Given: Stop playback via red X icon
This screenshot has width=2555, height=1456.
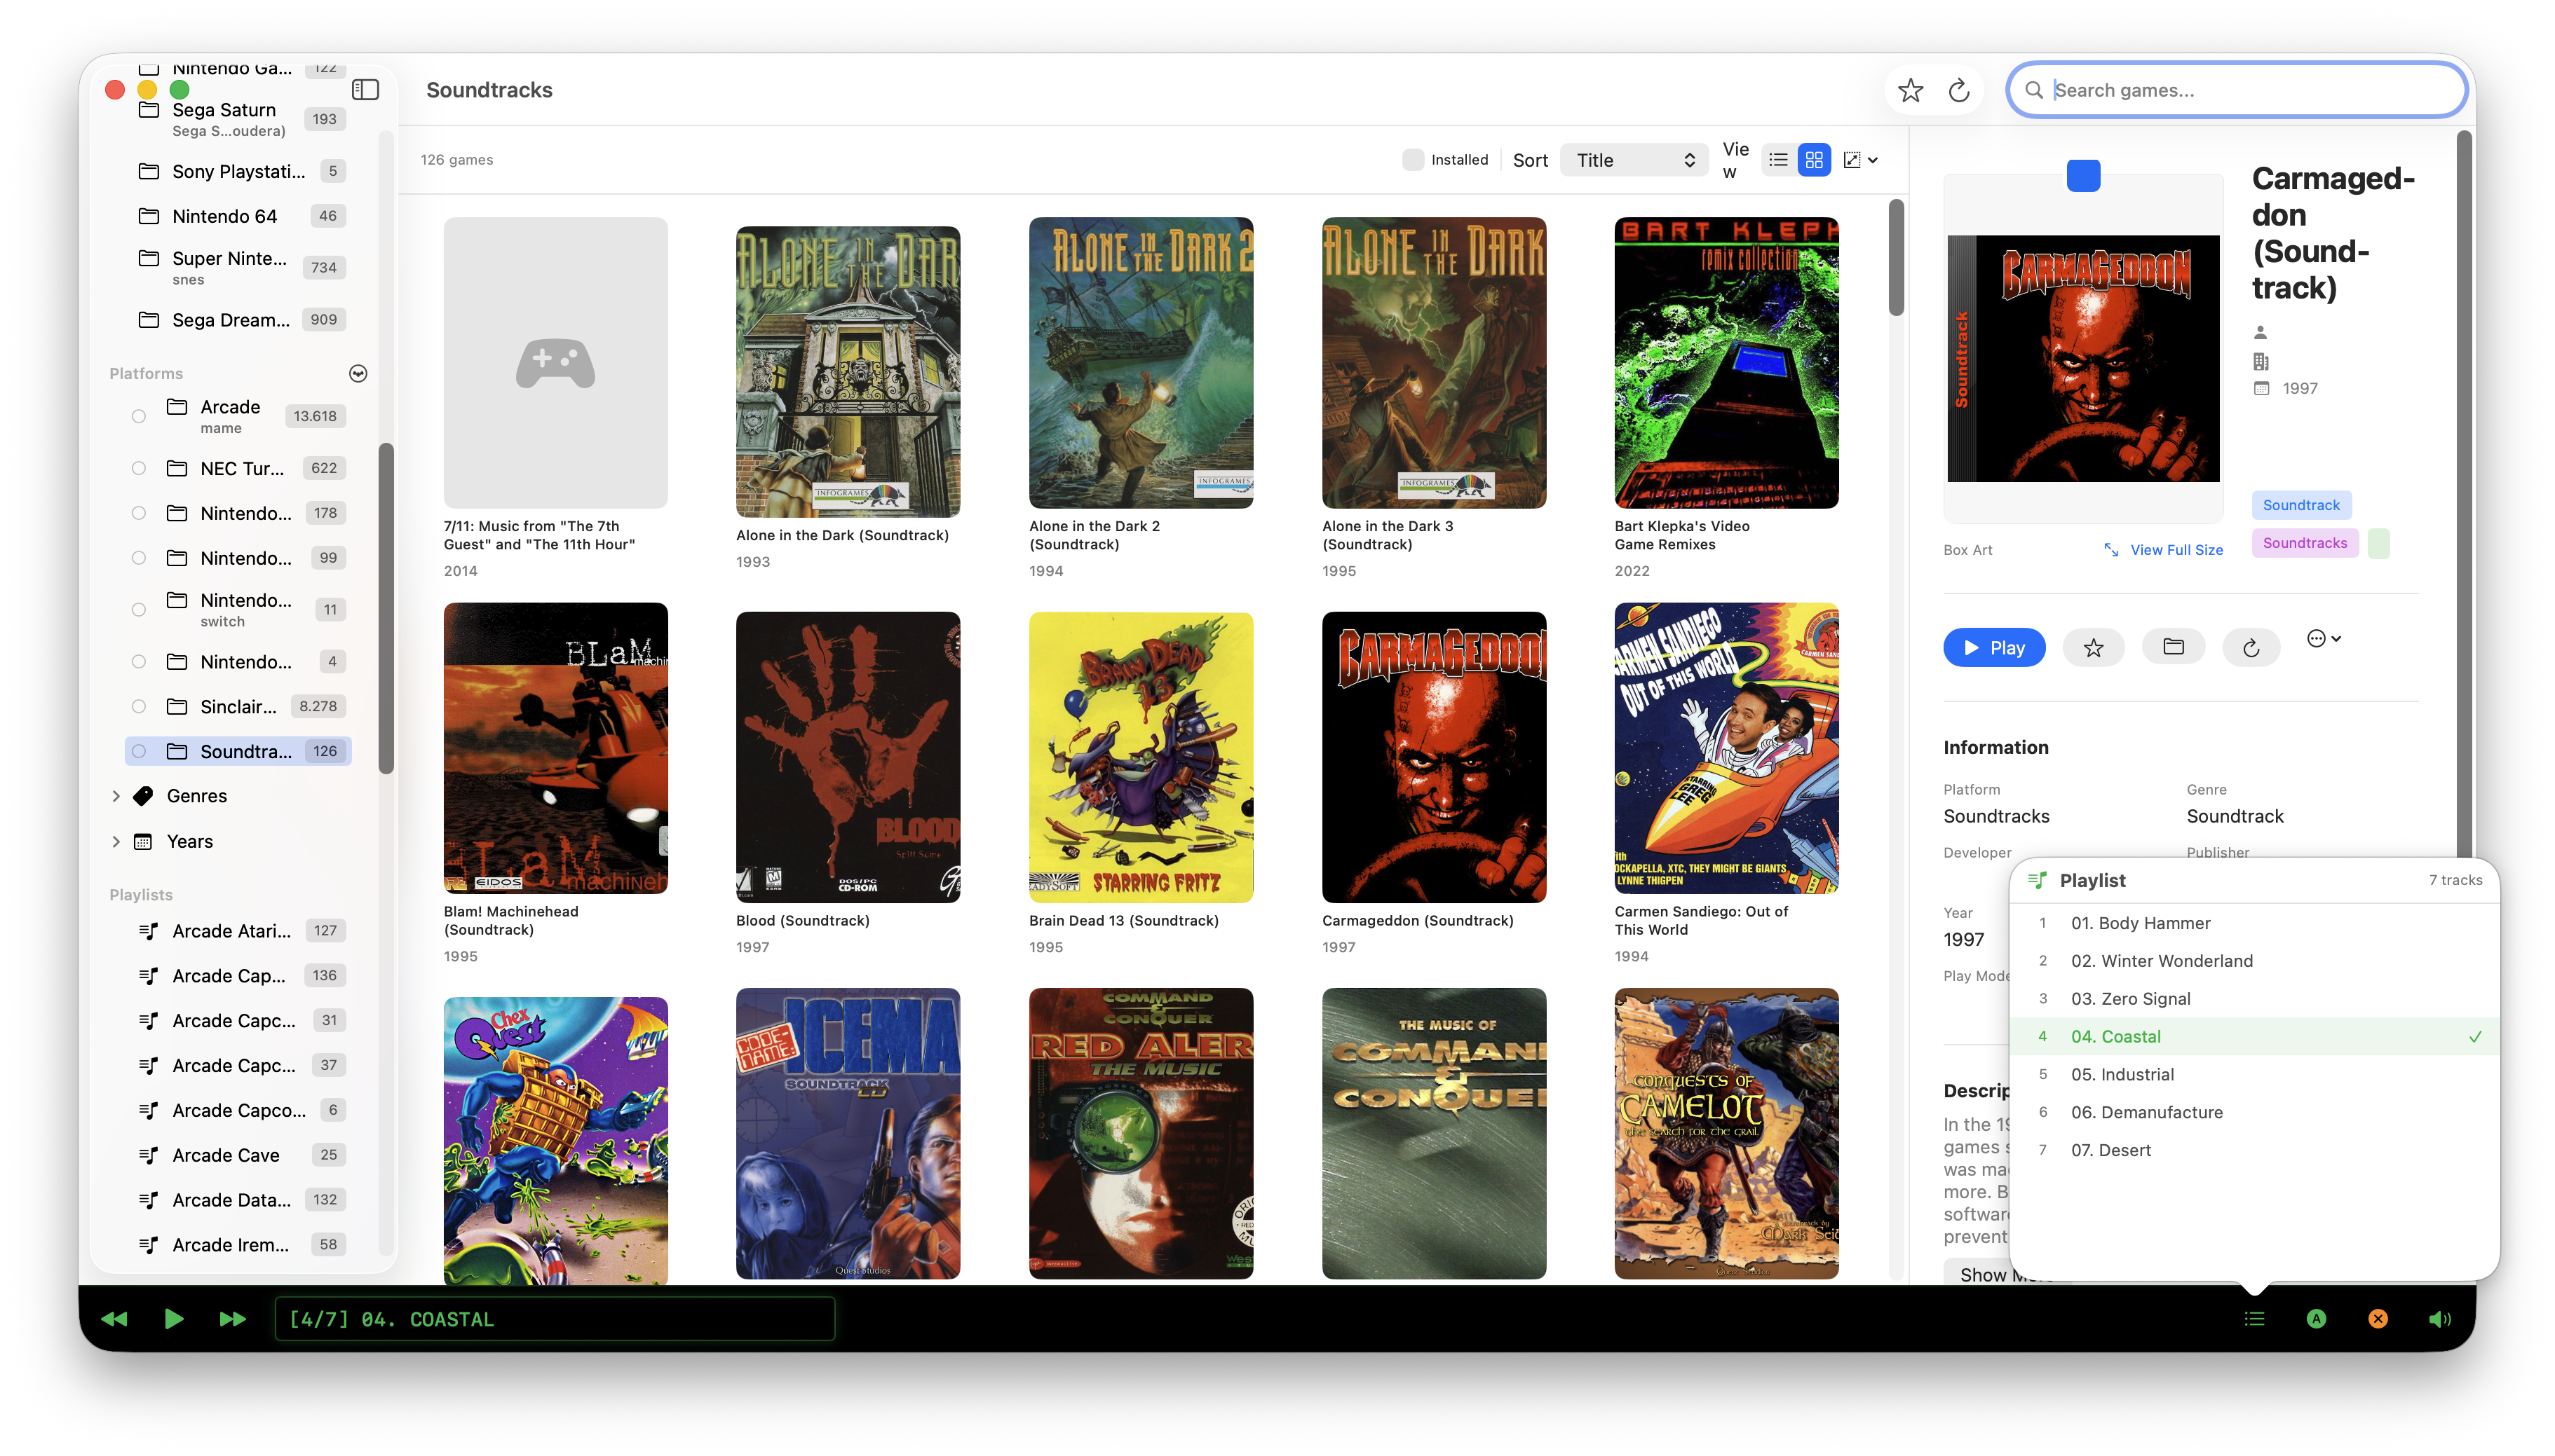Looking at the screenshot, I should click(x=2378, y=1318).
